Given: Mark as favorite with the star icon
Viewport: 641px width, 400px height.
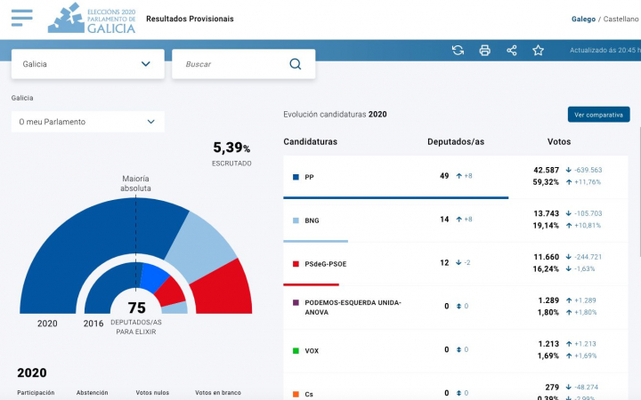Looking at the screenshot, I should pos(538,51).
